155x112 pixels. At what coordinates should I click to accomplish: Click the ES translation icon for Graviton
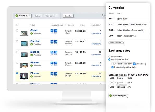click(x=56, y=41)
